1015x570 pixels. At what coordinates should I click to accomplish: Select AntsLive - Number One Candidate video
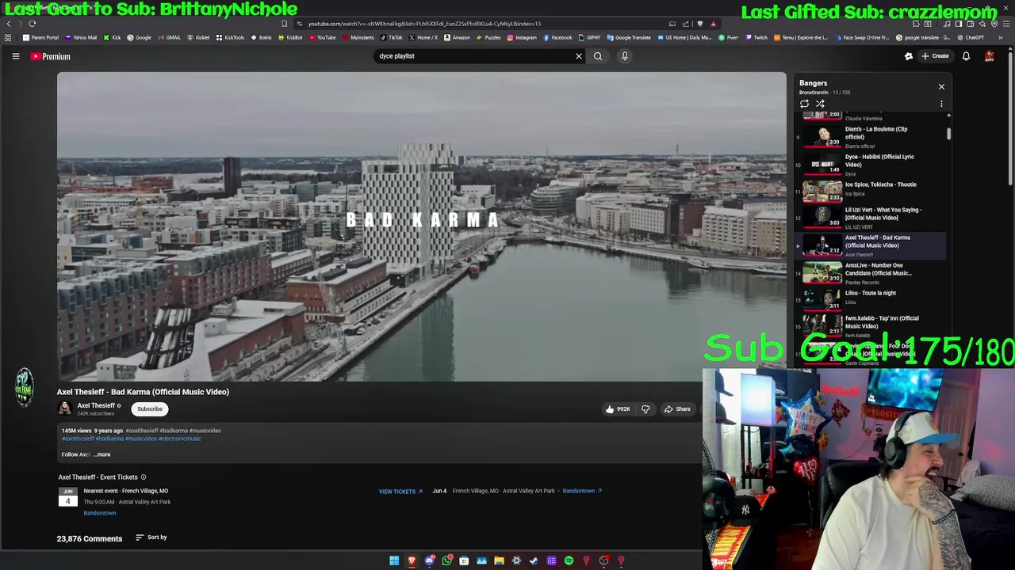(x=871, y=273)
